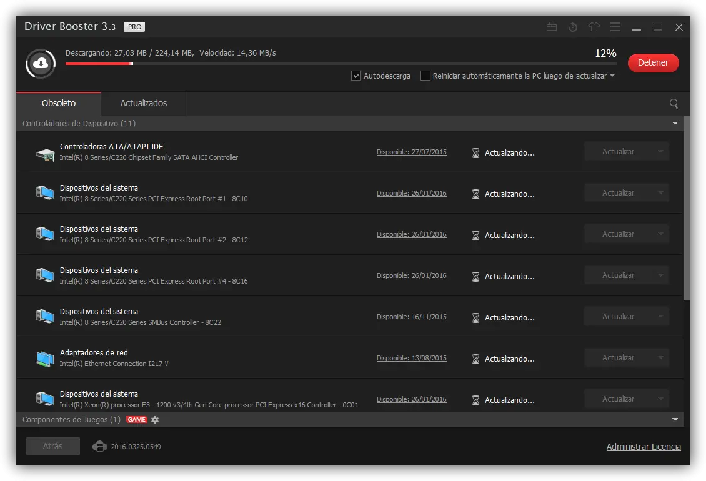706x481 pixels.
Task: Switch to the Actualizados tab
Action: (x=144, y=103)
